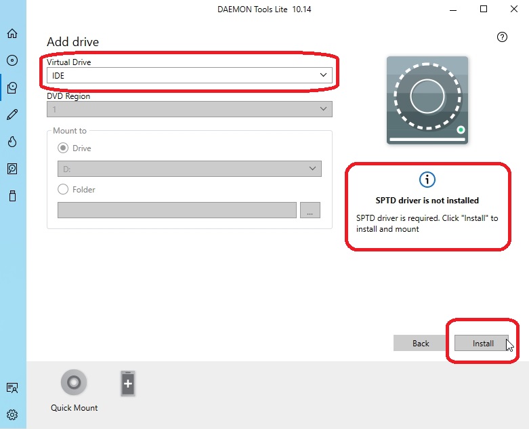
Task: Maximize the DAEMON Tools window
Action: click(484, 9)
